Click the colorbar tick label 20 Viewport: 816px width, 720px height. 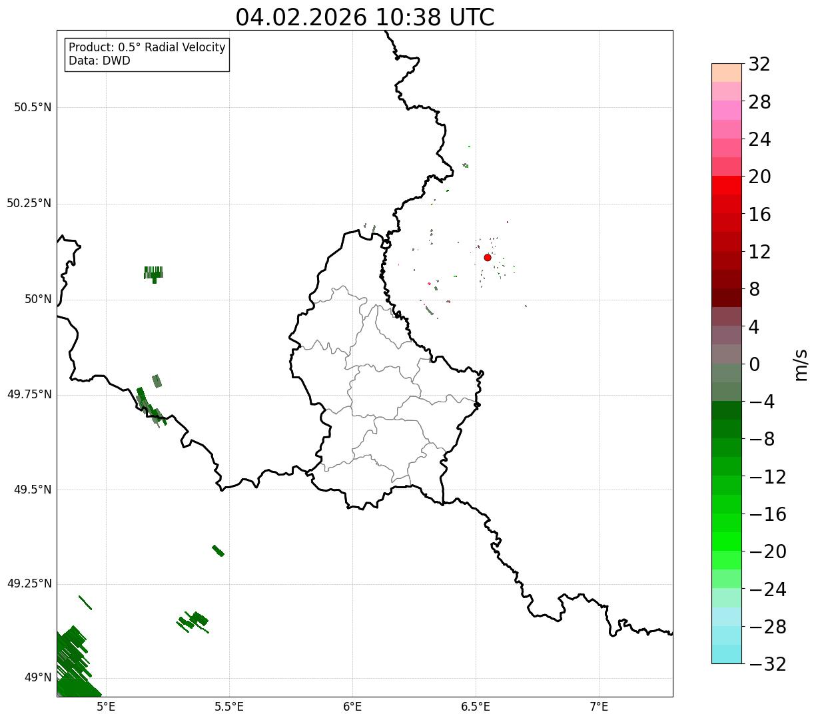[759, 177]
